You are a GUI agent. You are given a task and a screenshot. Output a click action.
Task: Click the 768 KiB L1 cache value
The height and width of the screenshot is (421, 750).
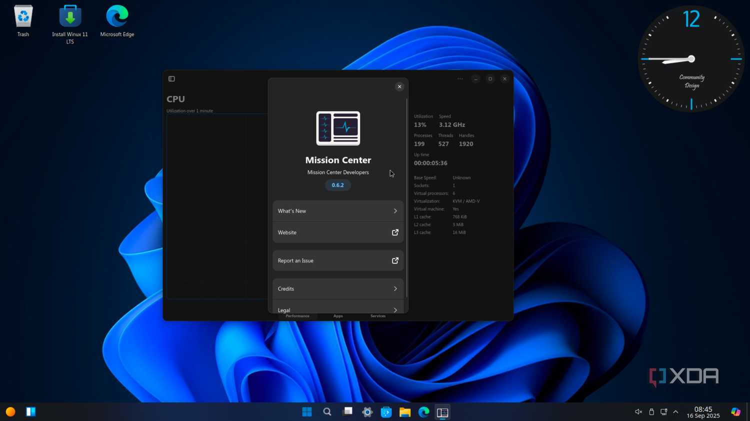[459, 217]
